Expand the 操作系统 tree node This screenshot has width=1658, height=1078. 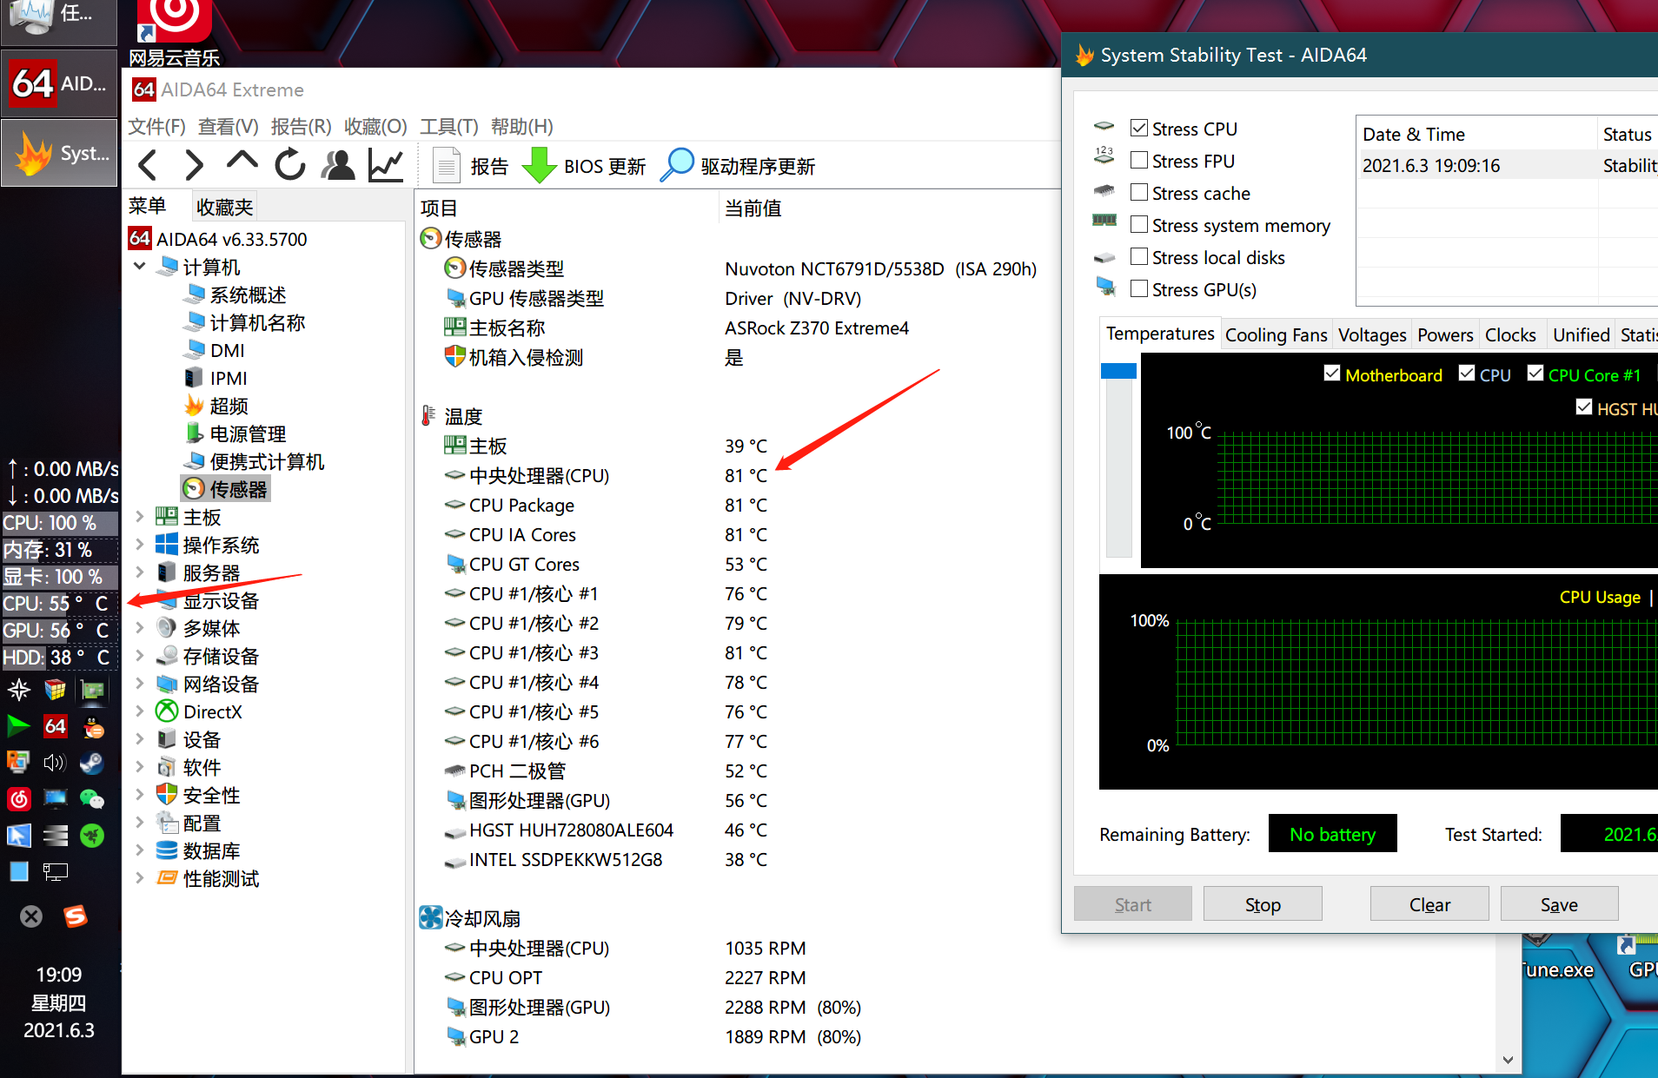140,545
